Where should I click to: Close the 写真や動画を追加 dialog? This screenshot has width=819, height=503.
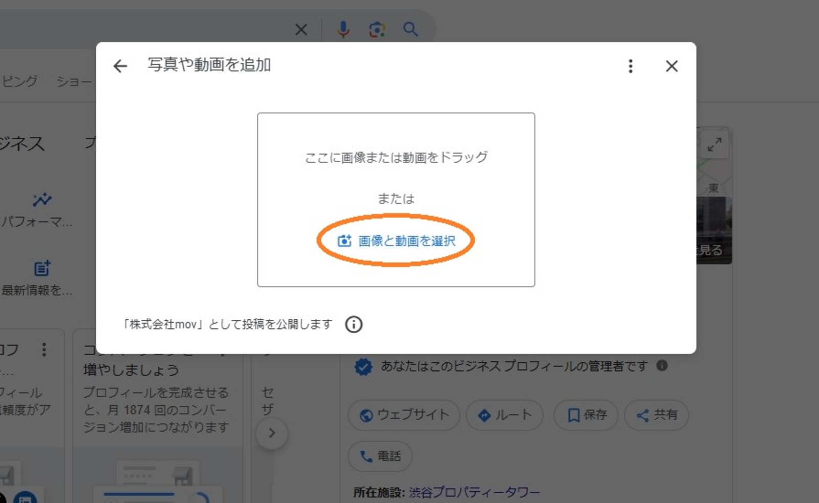pos(672,66)
